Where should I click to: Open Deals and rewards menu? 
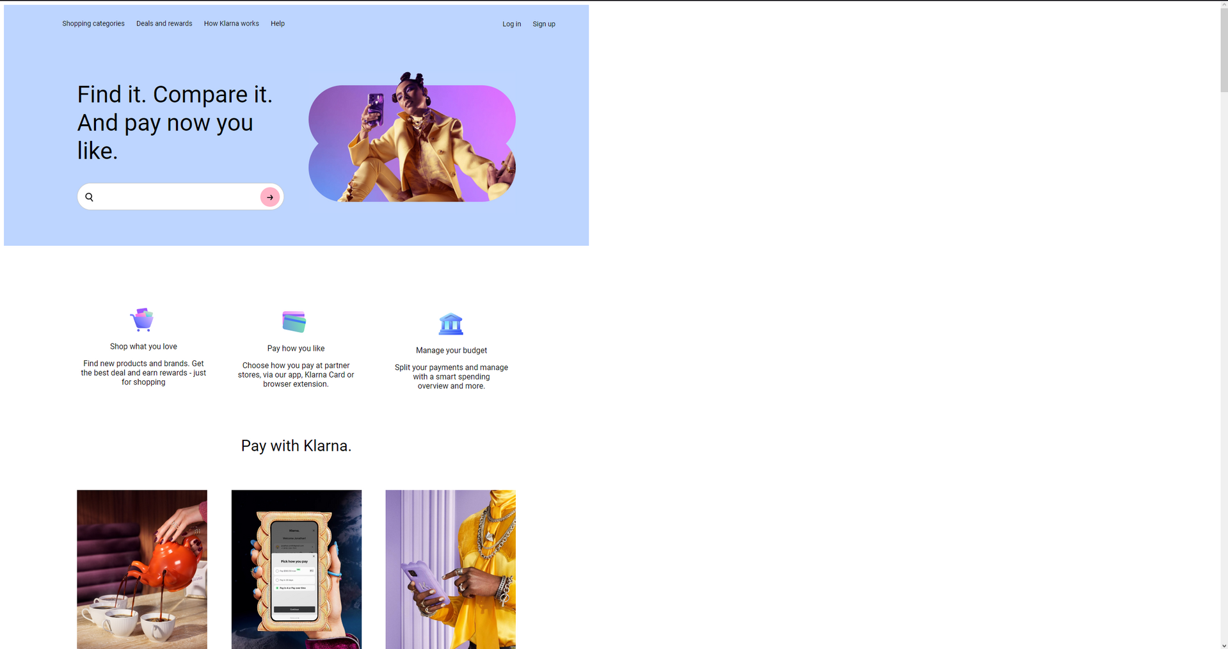coord(164,24)
